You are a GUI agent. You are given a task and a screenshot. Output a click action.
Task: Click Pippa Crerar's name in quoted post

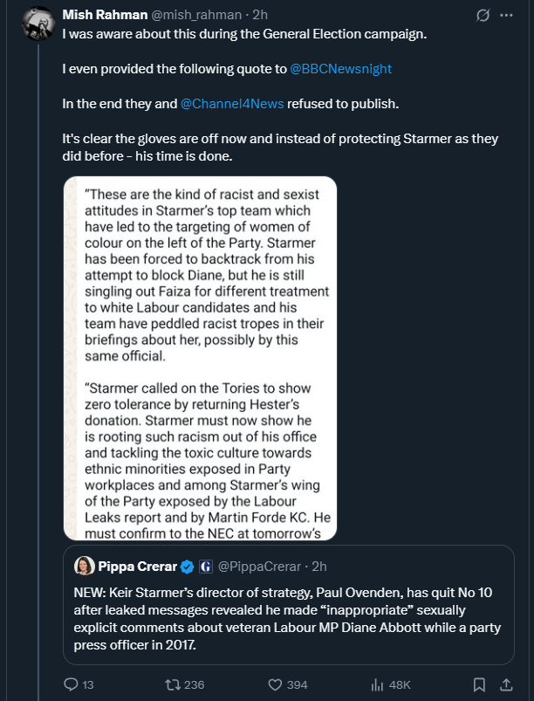click(138, 567)
